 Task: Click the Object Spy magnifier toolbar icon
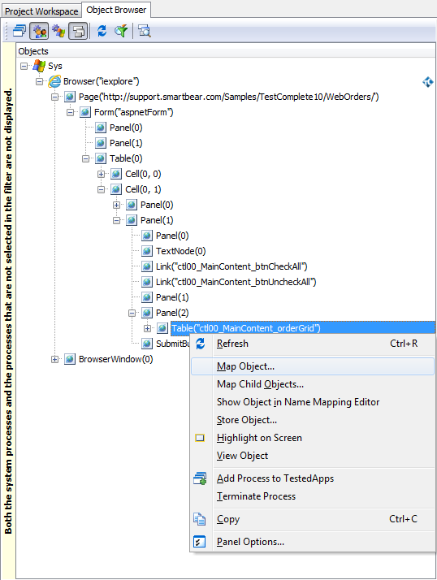click(x=145, y=31)
